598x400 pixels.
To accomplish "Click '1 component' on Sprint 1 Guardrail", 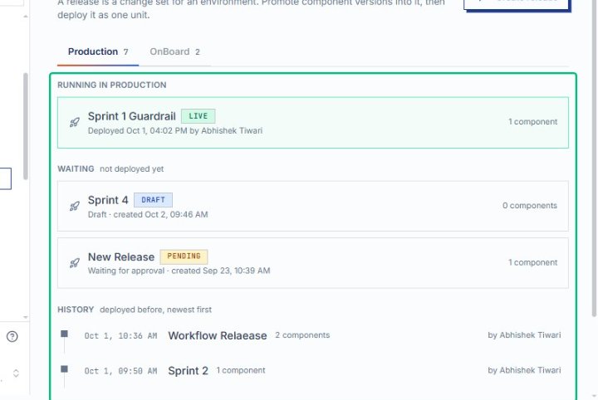I will tap(532, 122).
